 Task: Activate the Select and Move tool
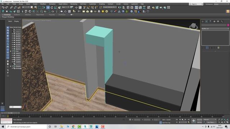tap(48, 7)
